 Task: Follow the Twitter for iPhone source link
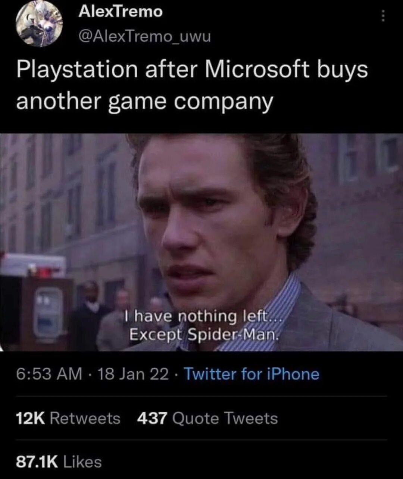click(252, 374)
